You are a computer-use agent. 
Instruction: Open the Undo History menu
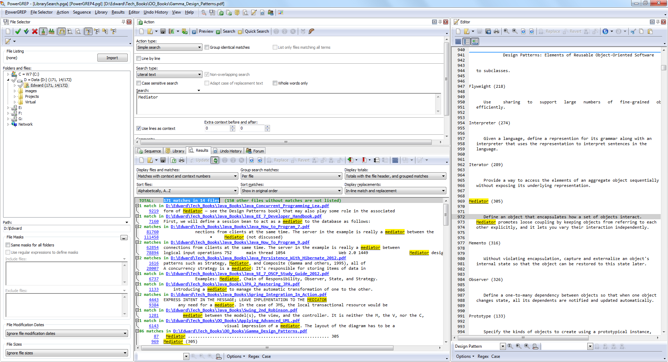click(x=156, y=12)
